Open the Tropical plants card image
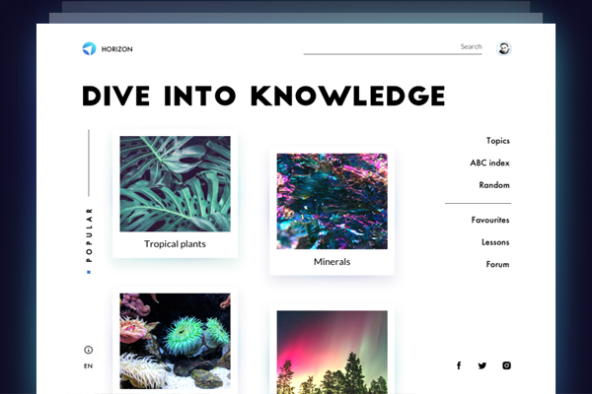Screen dimensions: 592x394 click(176, 183)
